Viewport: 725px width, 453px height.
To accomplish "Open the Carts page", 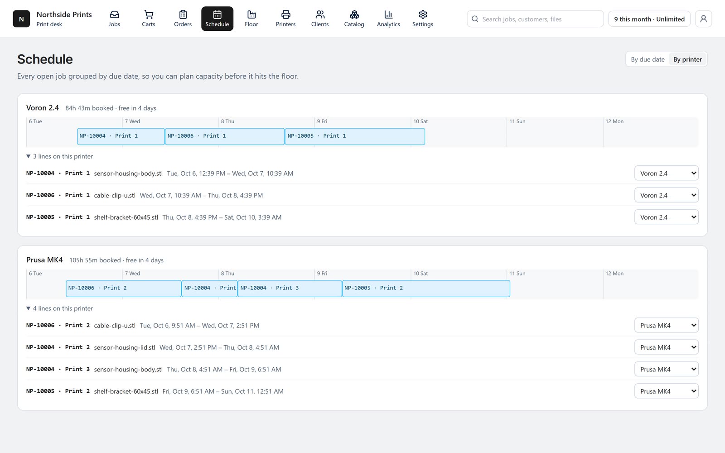I will pos(149,19).
